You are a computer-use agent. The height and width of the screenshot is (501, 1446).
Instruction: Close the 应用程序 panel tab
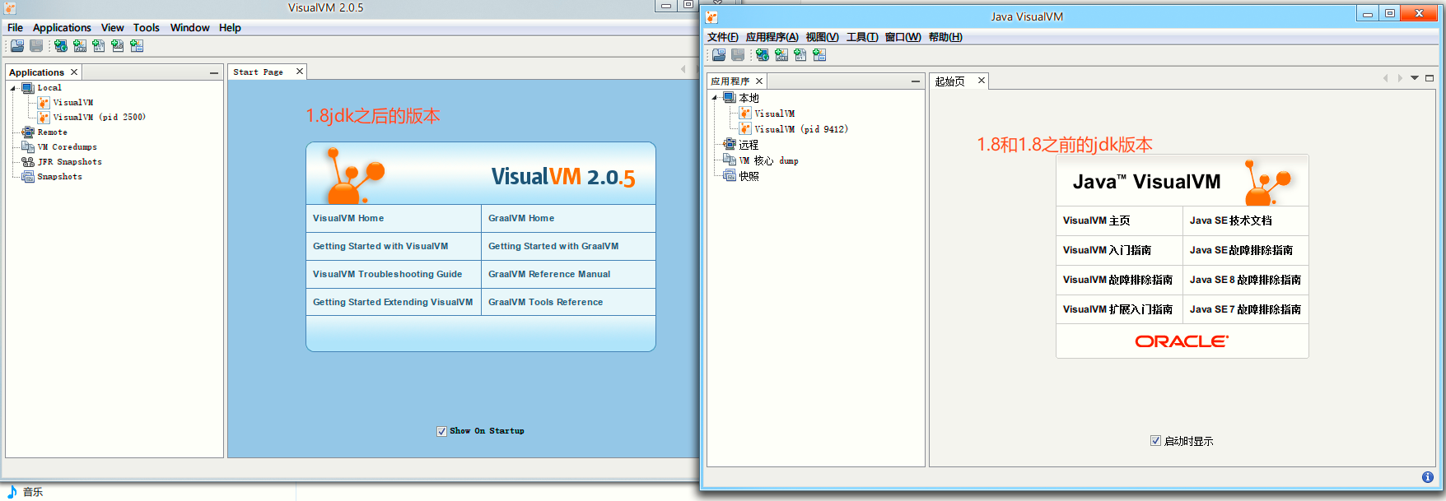click(x=759, y=81)
